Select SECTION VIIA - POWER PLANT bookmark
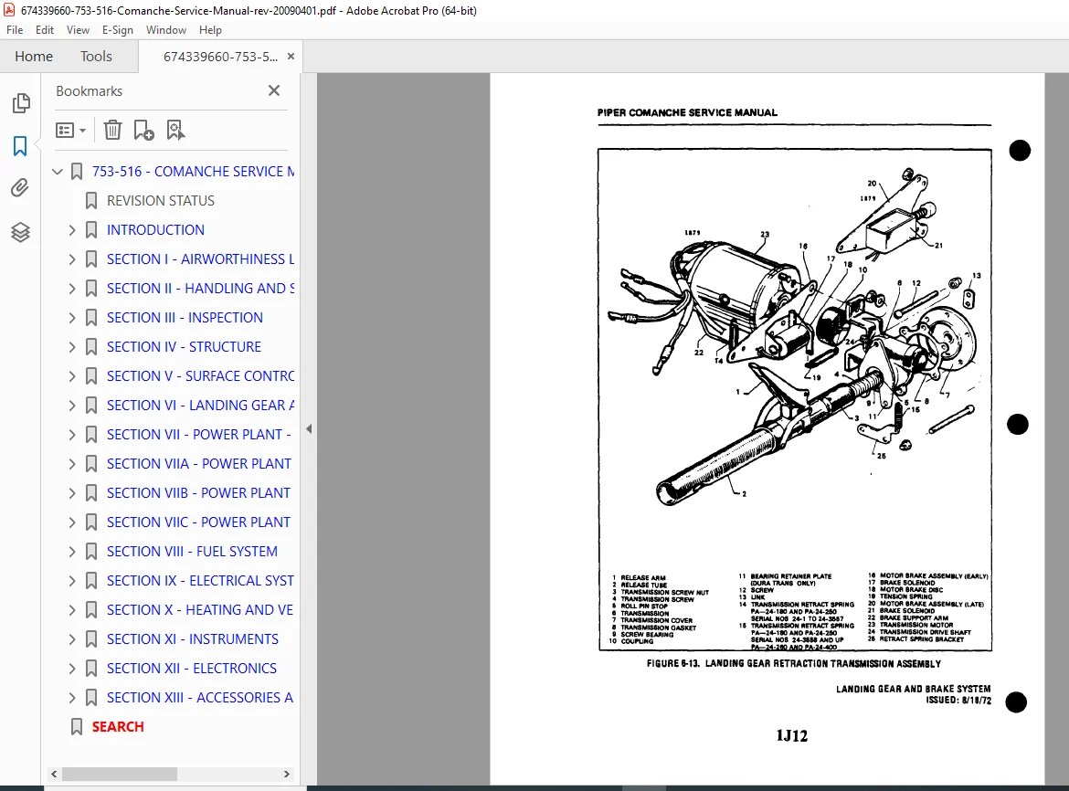The height and width of the screenshot is (791, 1069). [199, 465]
